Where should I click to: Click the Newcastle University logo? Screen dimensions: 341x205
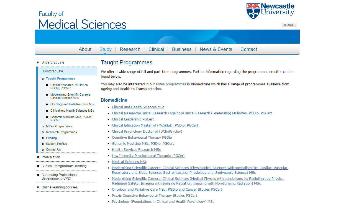tap(270, 11)
